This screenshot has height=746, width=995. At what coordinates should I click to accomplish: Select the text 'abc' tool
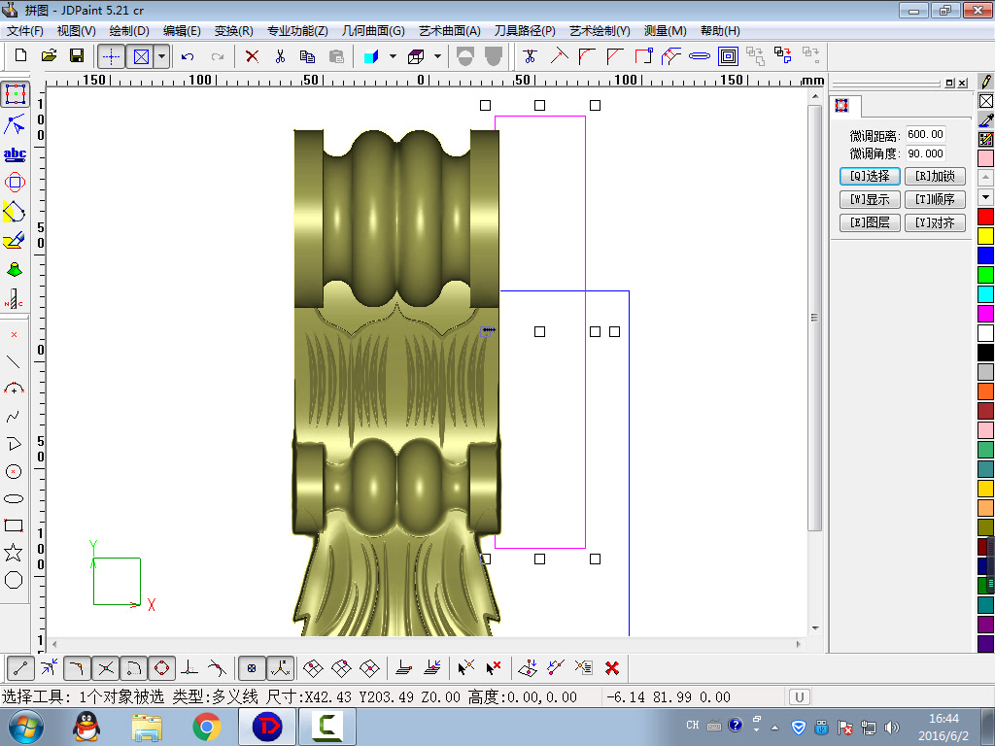(15, 153)
